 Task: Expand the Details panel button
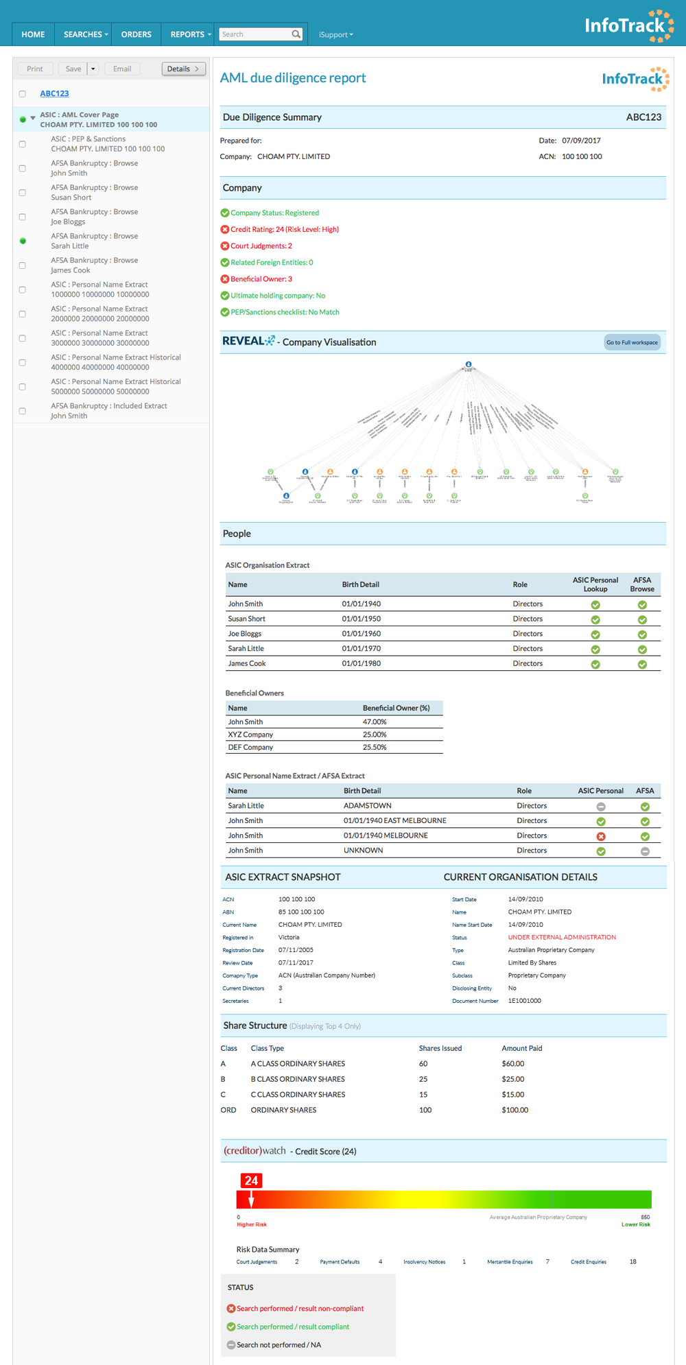[x=184, y=69]
